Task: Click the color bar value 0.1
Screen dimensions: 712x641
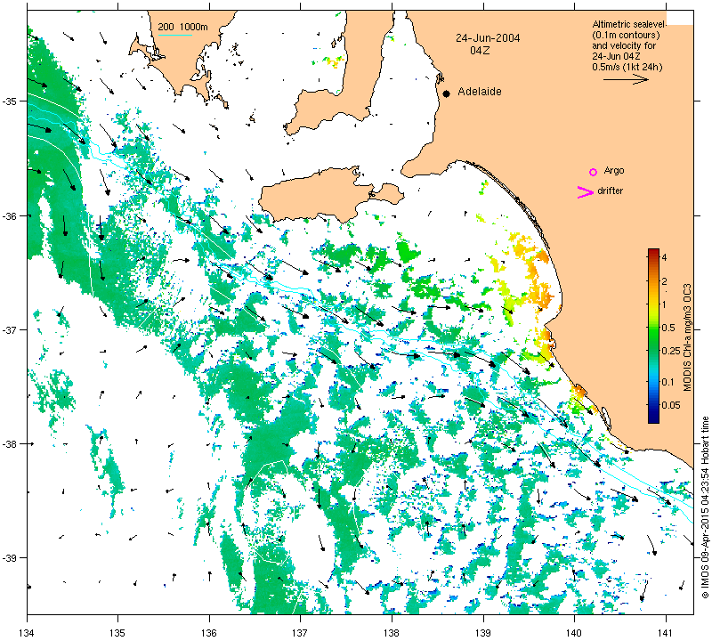Action: click(x=668, y=382)
